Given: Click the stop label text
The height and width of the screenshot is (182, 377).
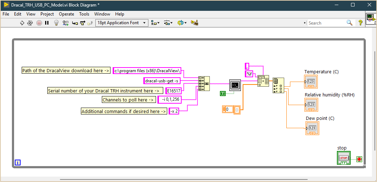Looking at the screenshot, I should [342, 148].
